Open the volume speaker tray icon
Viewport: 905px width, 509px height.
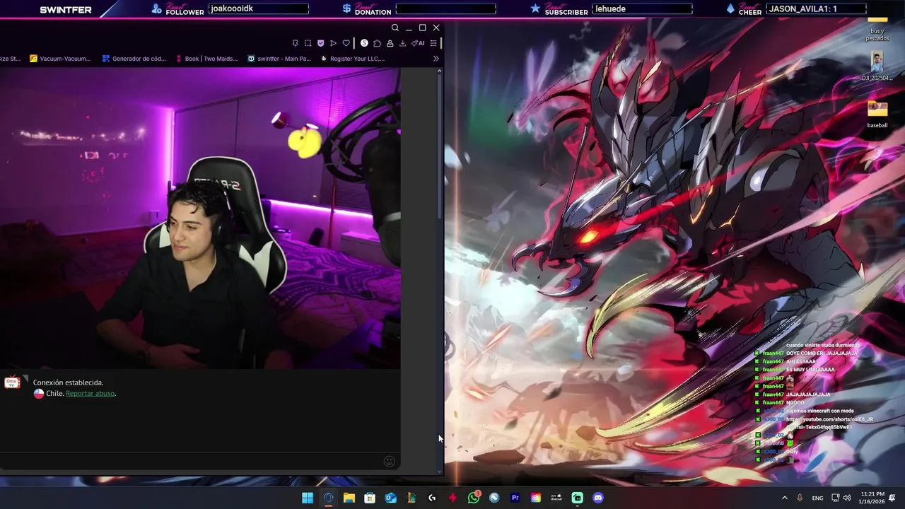tap(847, 498)
